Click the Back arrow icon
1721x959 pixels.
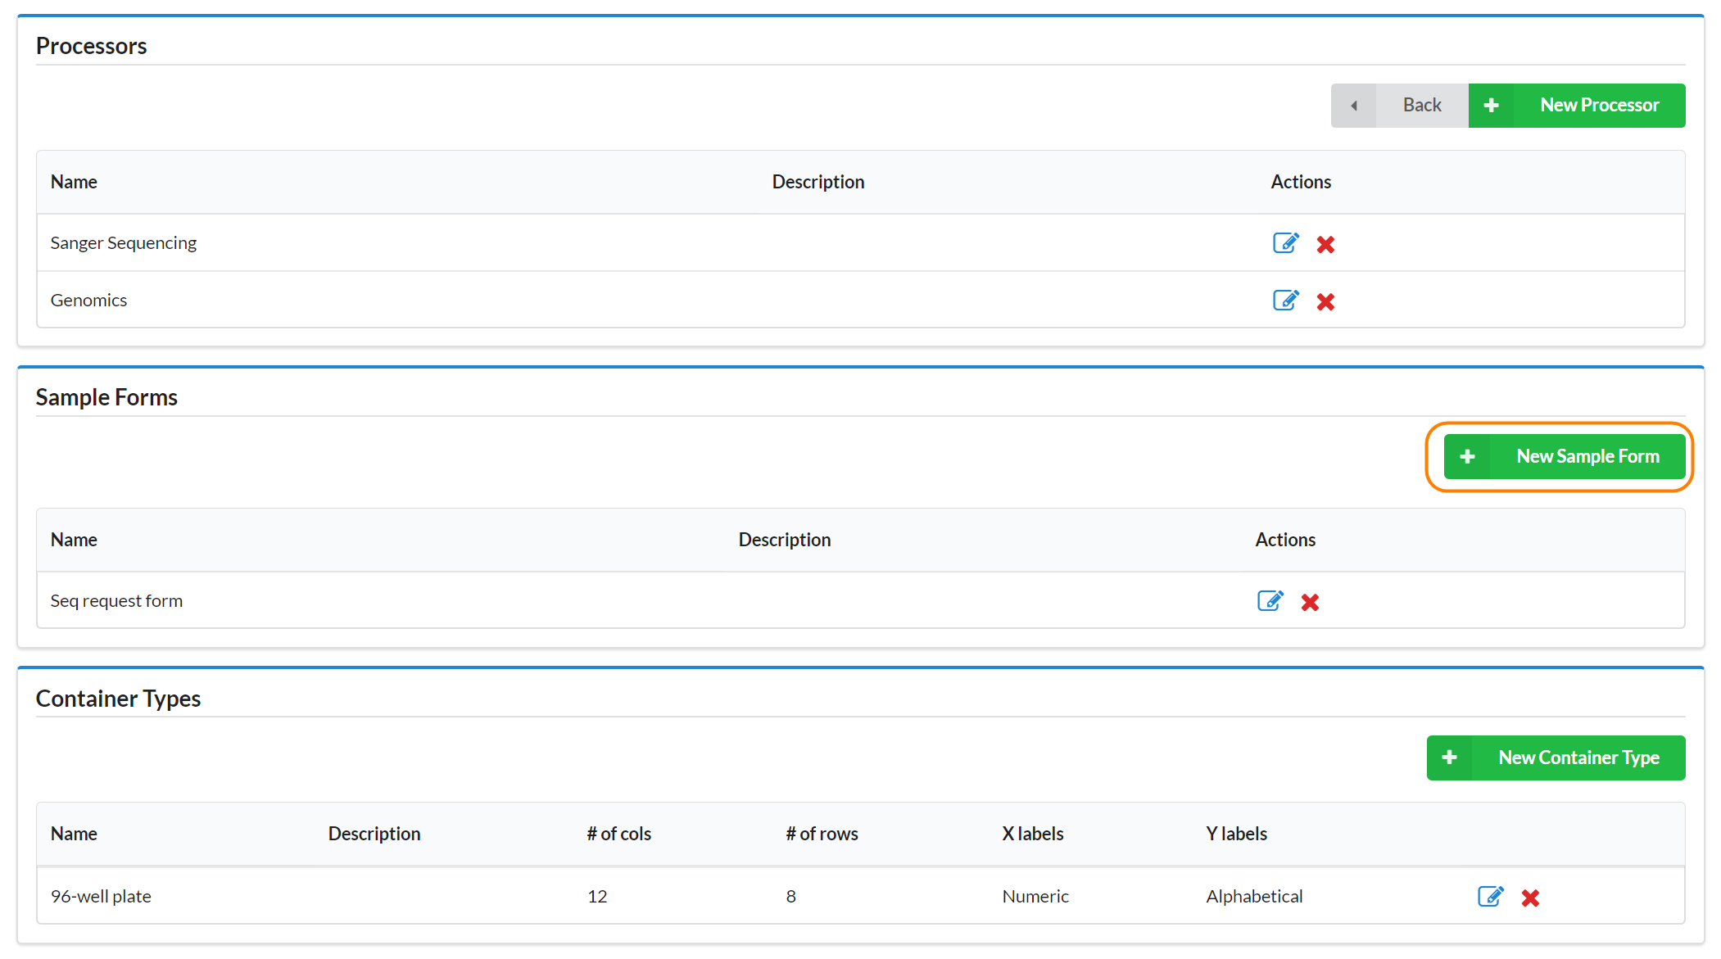[x=1354, y=106]
